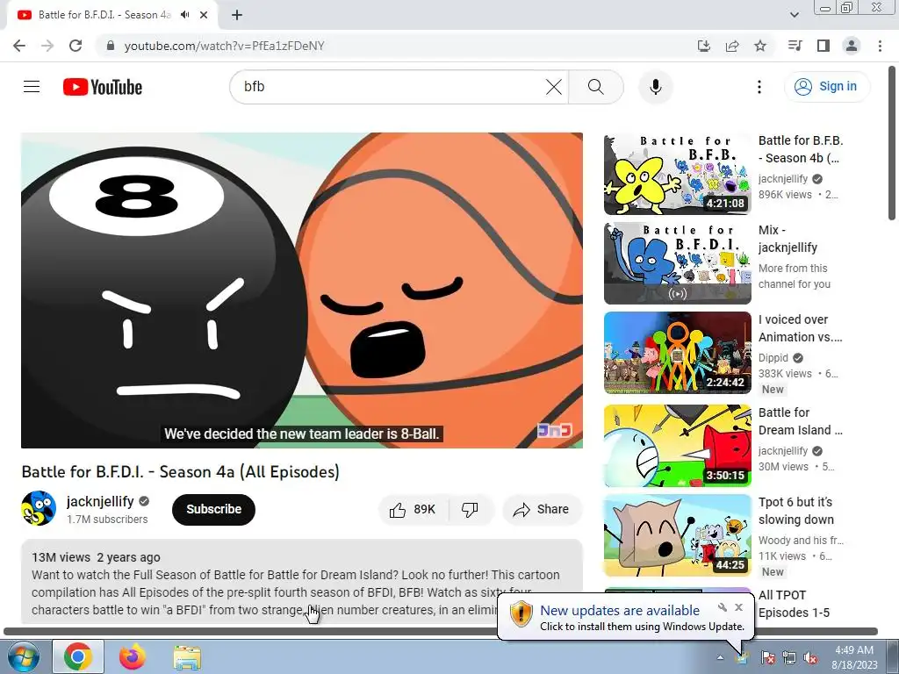Open notification balloon wrench options
899x674 pixels.
coord(723,607)
